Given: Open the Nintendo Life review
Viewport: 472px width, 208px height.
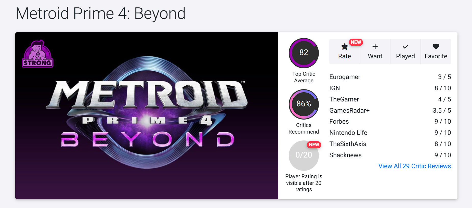Looking at the screenshot, I should pos(348,133).
